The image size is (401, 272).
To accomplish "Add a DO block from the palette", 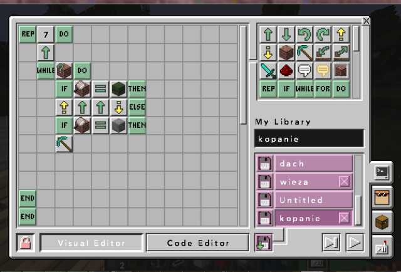I will coord(341,89).
